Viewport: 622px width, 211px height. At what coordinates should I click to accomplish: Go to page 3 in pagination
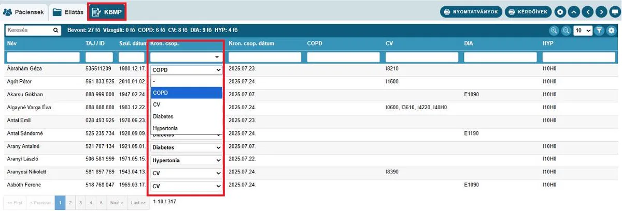[80, 203]
